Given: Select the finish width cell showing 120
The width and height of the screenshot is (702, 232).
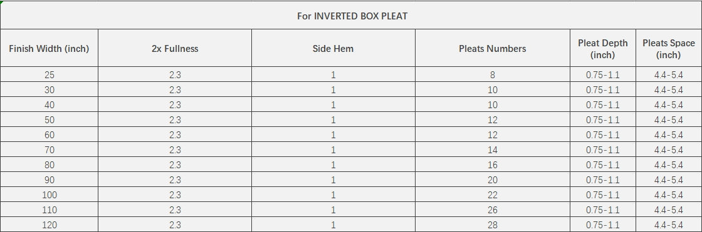Looking at the screenshot, I should click(x=50, y=224).
